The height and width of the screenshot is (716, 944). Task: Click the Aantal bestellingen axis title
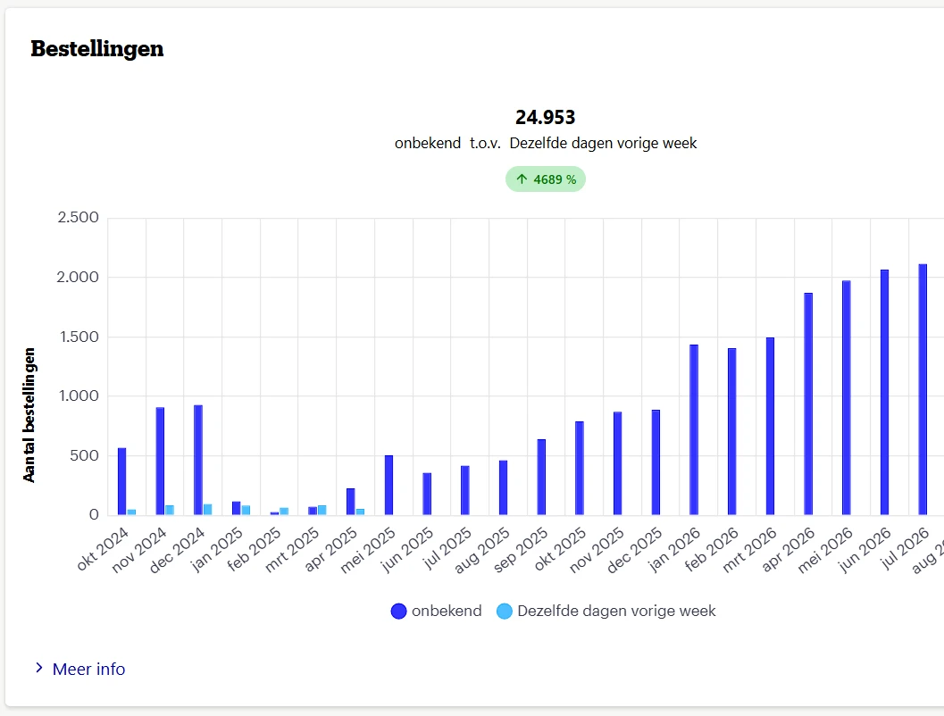pos(29,415)
